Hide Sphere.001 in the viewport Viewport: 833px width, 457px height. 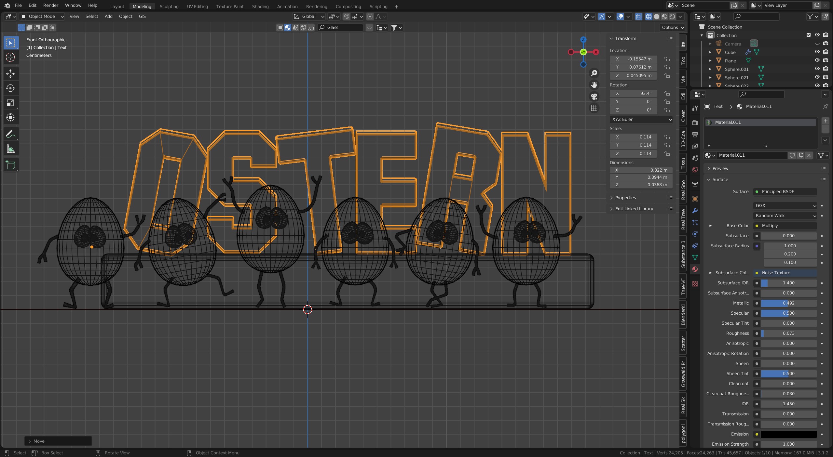coord(817,69)
